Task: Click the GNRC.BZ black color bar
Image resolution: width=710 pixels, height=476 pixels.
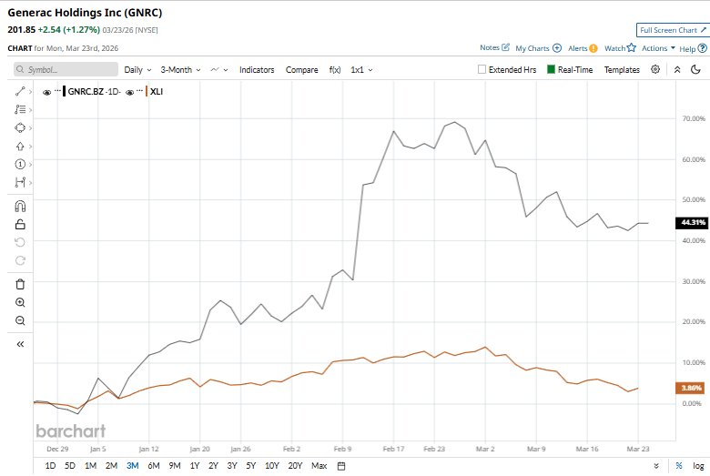Action: 65,92
